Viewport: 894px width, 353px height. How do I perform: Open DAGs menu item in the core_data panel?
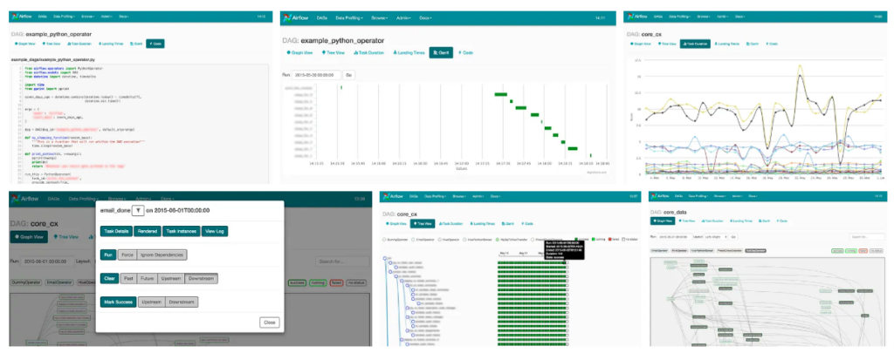coord(678,196)
